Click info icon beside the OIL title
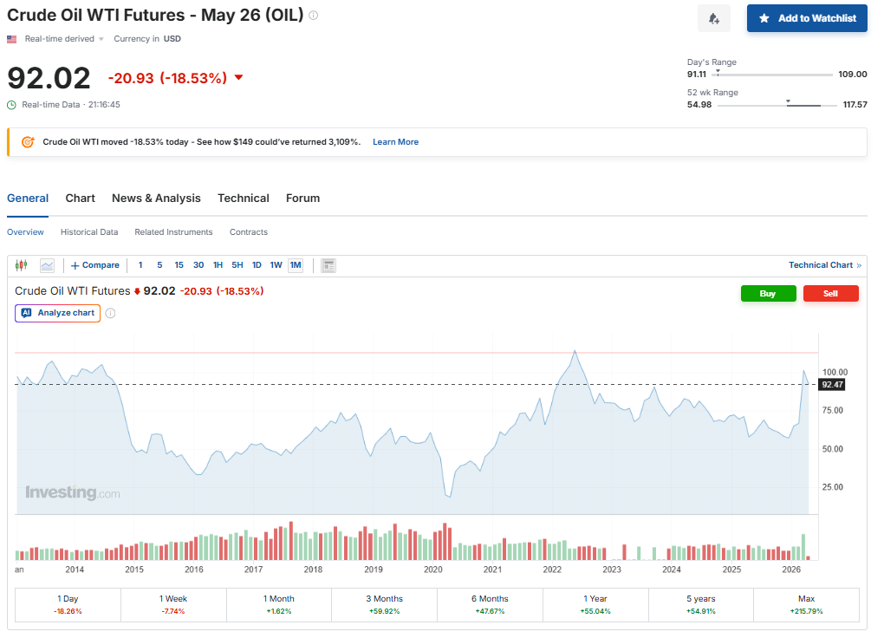 314,16
